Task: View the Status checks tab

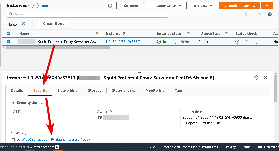Action: pos(123,90)
